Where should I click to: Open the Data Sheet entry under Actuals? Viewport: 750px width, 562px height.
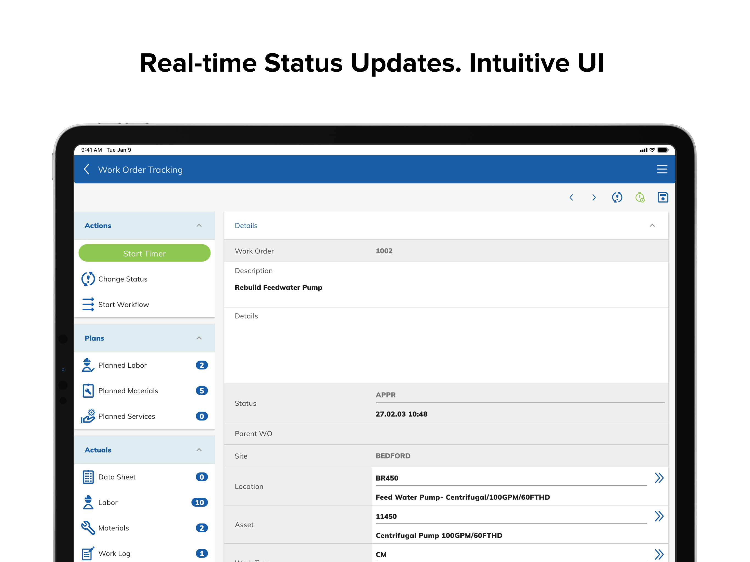(88, 477)
